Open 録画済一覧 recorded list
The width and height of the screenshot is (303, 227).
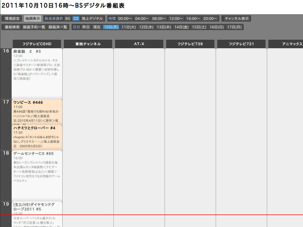(58, 27)
